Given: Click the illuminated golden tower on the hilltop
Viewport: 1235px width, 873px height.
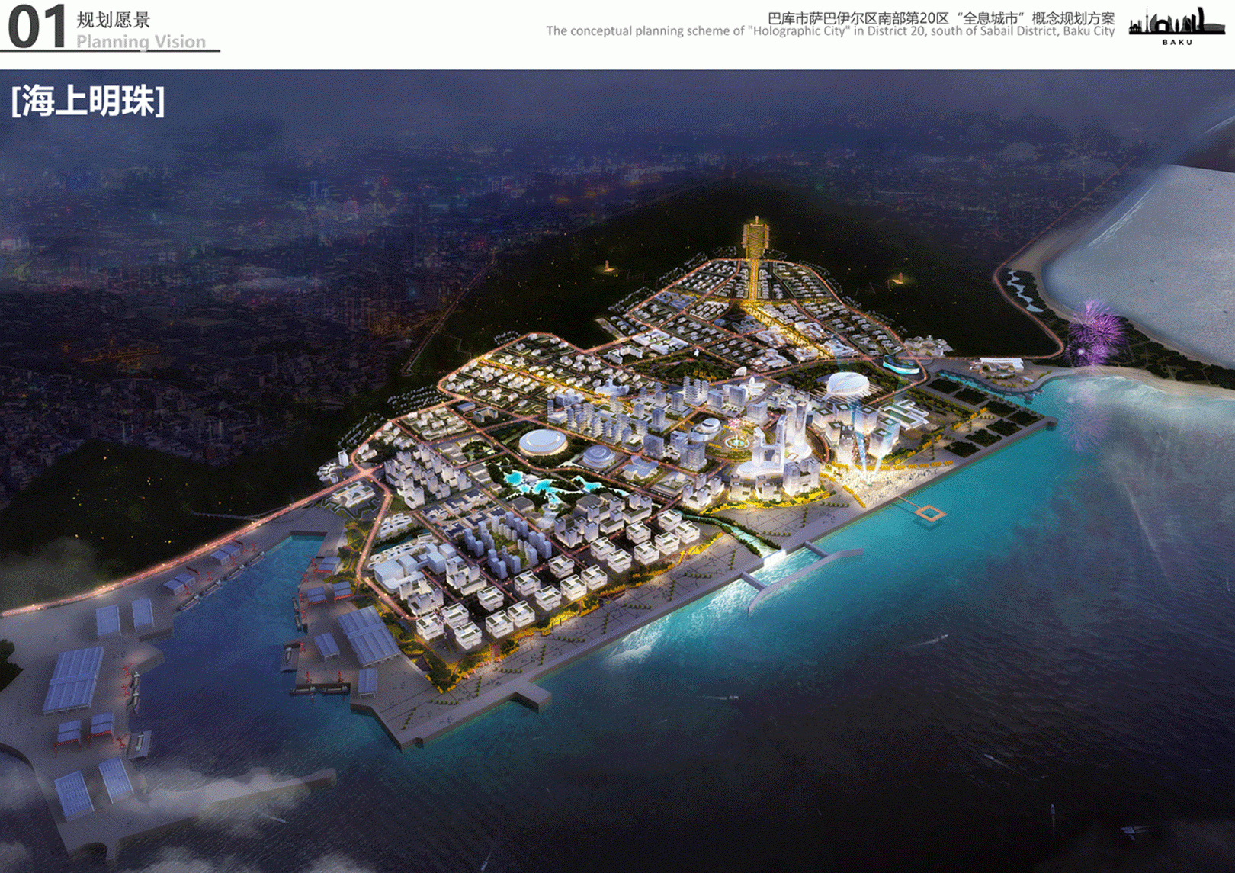Looking at the screenshot, I should [754, 236].
